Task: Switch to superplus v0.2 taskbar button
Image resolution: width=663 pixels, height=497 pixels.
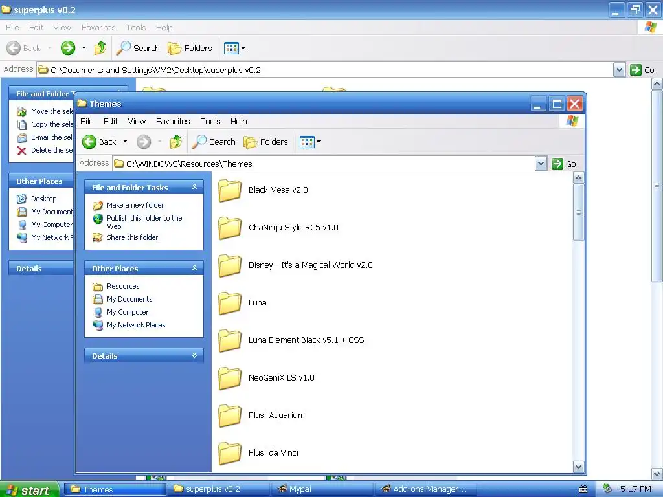Action: [218, 489]
